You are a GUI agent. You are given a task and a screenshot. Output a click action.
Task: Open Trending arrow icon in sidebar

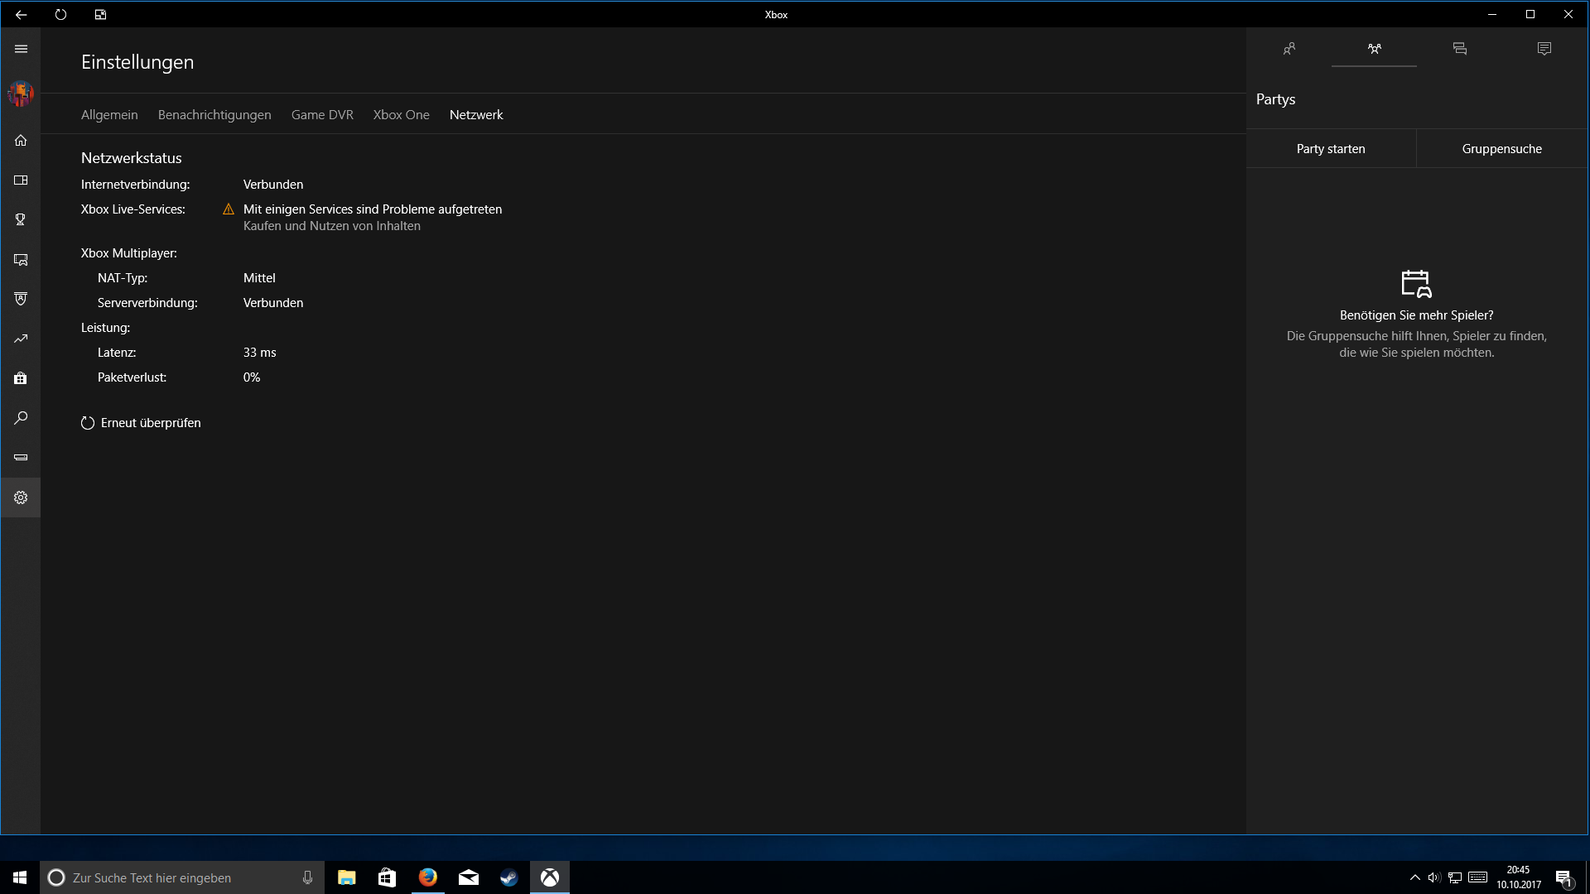click(x=21, y=339)
